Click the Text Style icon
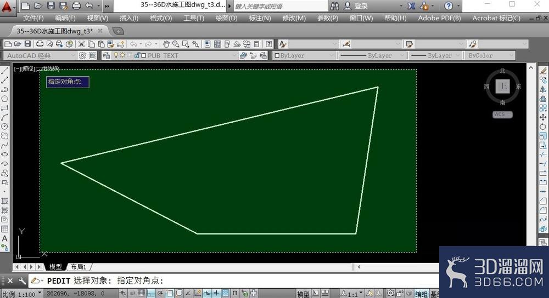This screenshot has width=549, height=298. pyautogui.click(x=283, y=44)
